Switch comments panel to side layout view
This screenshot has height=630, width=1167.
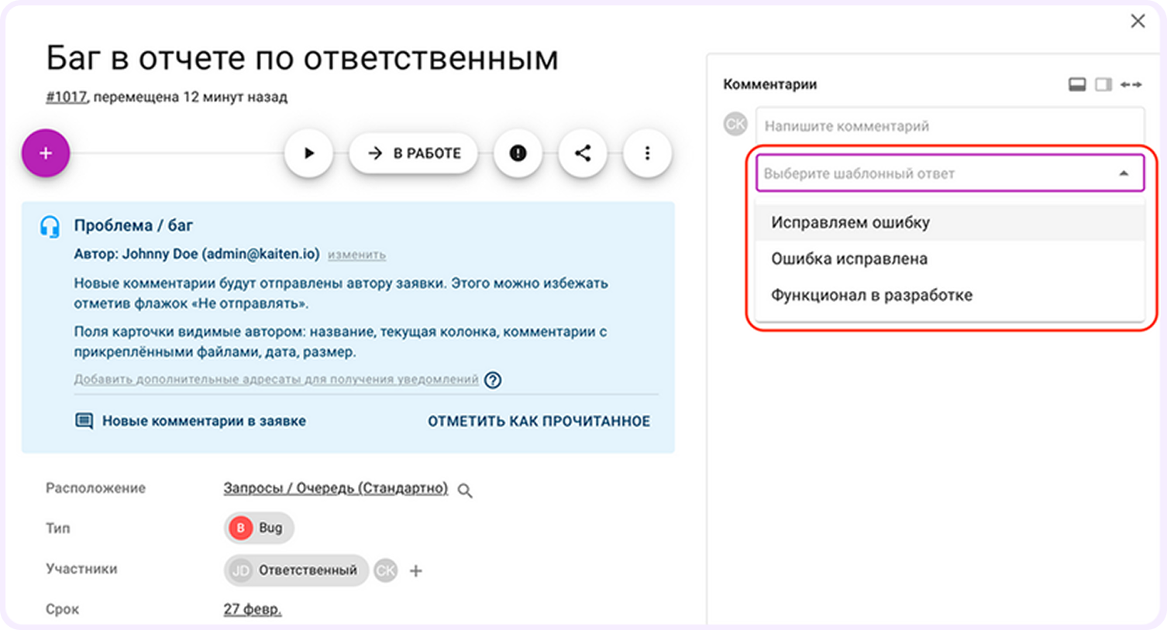pyautogui.click(x=1103, y=84)
